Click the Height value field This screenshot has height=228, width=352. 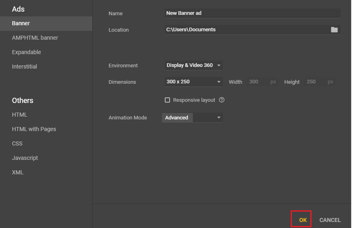tap(320, 82)
